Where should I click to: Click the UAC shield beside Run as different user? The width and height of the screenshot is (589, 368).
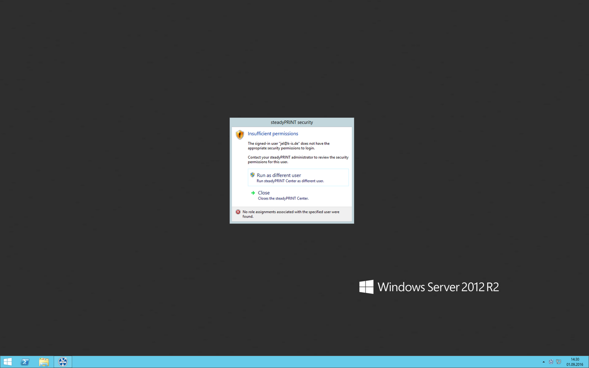252,175
